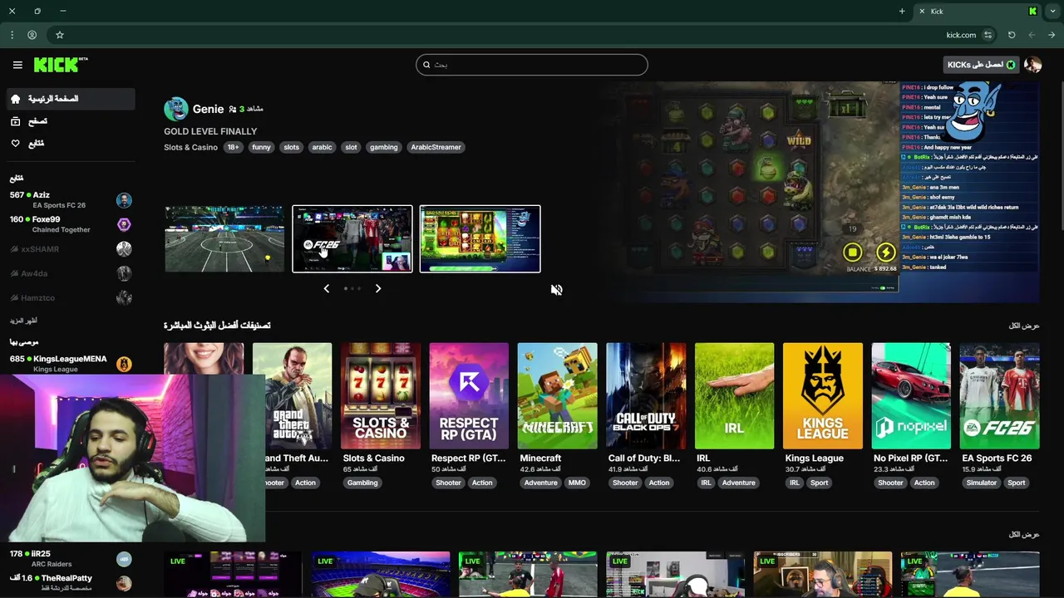Open Genie channel name link
The image size is (1064, 598).
coord(208,109)
